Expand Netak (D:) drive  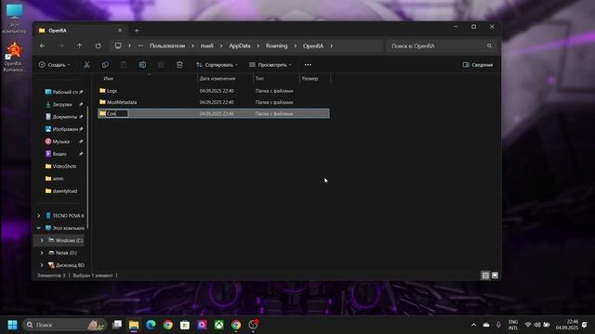(x=42, y=253)
